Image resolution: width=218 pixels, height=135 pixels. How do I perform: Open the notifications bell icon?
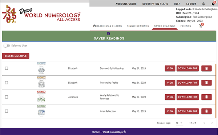point(213,4)
